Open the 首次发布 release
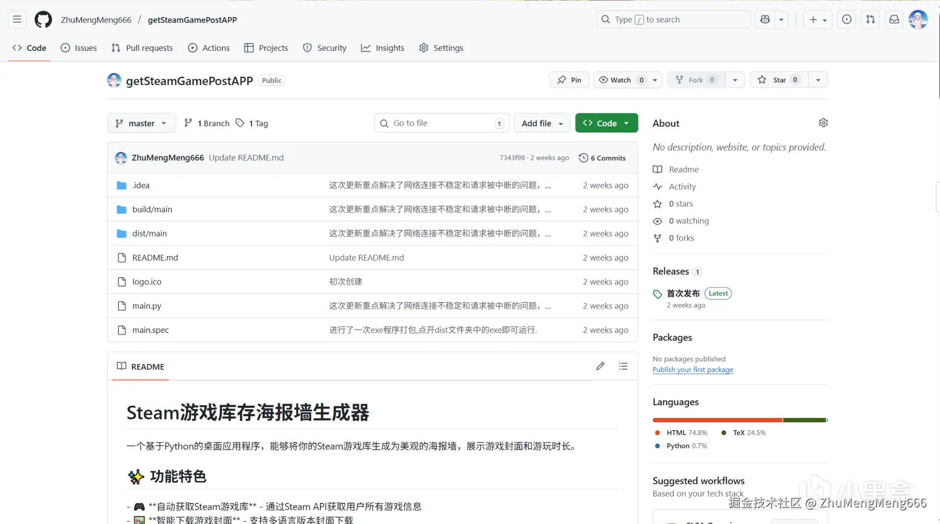The height and width of the screenshot is (524, 940). (x=683, y=293)
